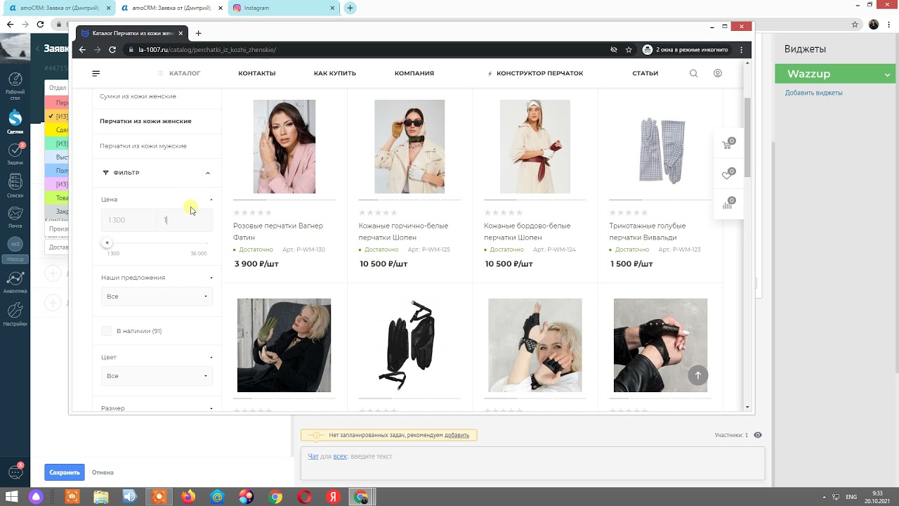Open the user account icon in header
This screenshot has width=899, height=506.
[x=718, y=73]
